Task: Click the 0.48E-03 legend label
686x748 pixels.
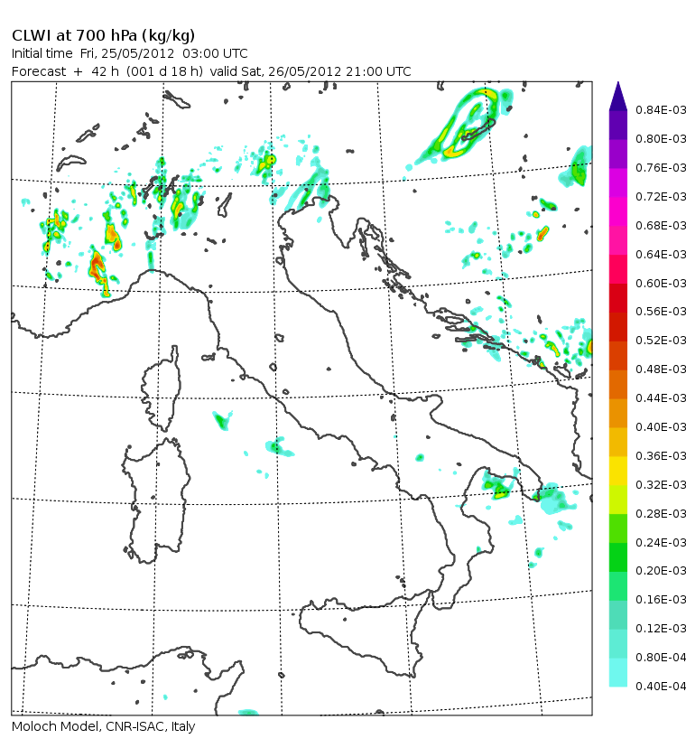Action: pos(661,369)
